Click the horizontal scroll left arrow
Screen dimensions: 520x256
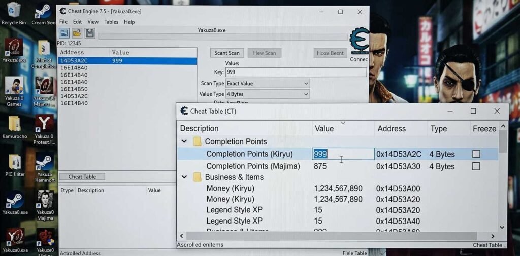181,236
